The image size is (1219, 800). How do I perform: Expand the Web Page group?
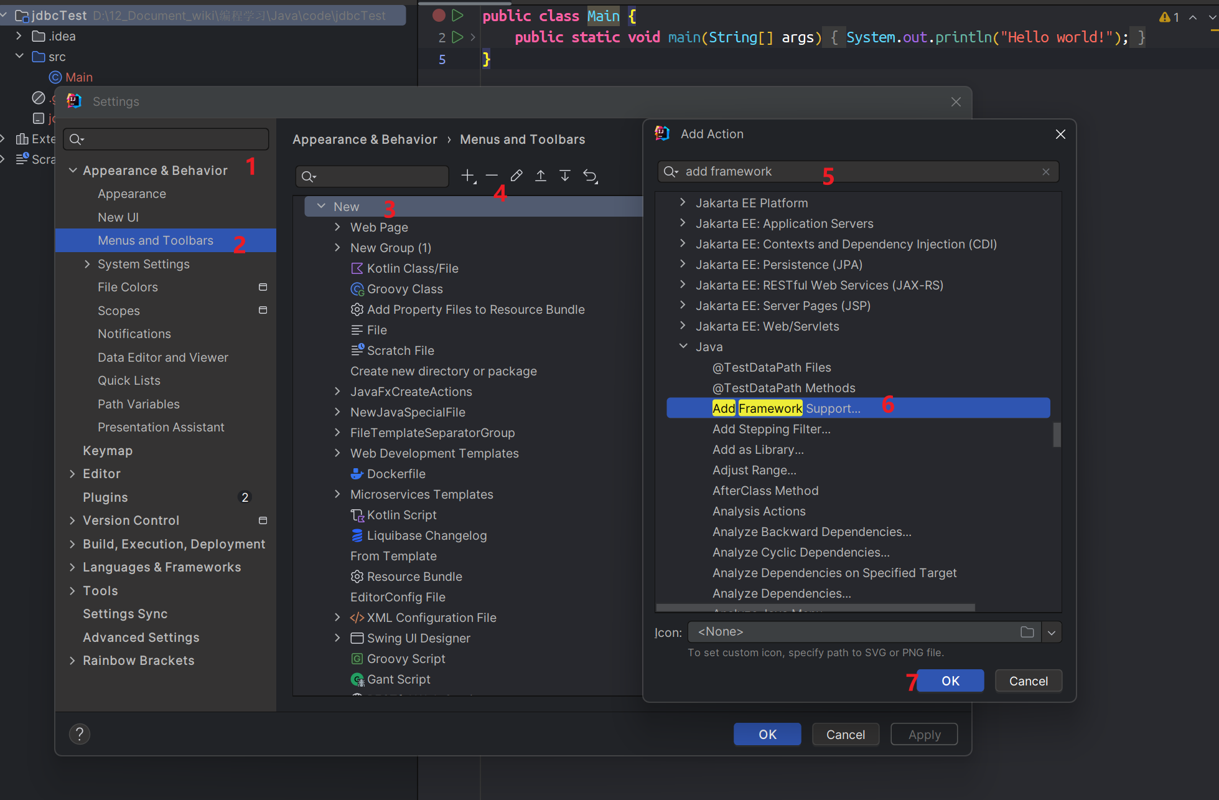(337, 227)
